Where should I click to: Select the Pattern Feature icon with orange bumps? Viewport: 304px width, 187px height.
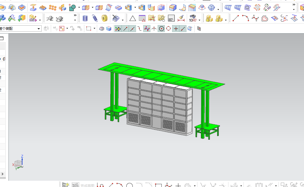(x=43, y=8)
